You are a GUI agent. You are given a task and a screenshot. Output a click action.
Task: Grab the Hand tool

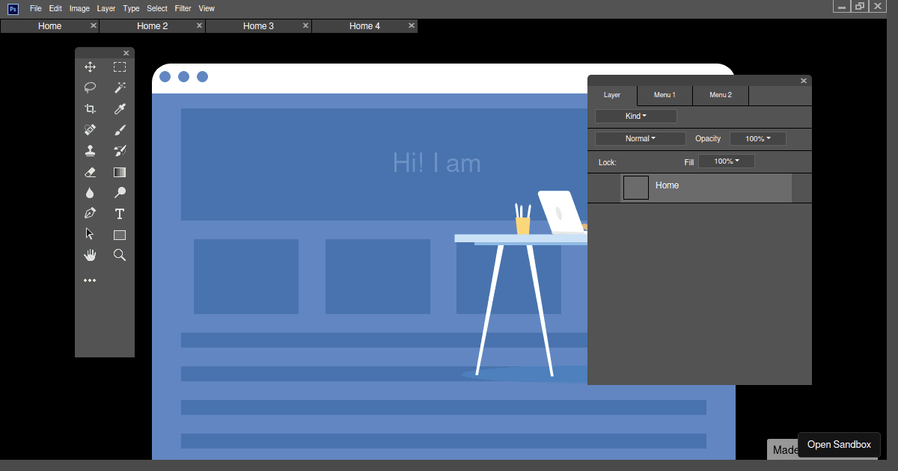(x=90, y=254)
